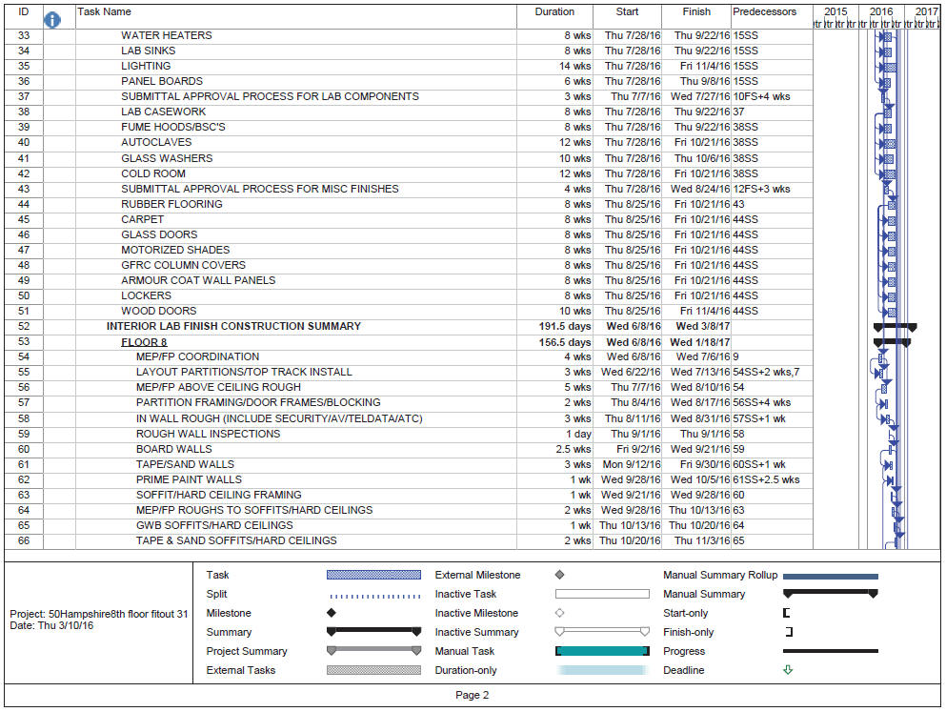Click the Start-only bracket symbol

[x=787, y=613]
